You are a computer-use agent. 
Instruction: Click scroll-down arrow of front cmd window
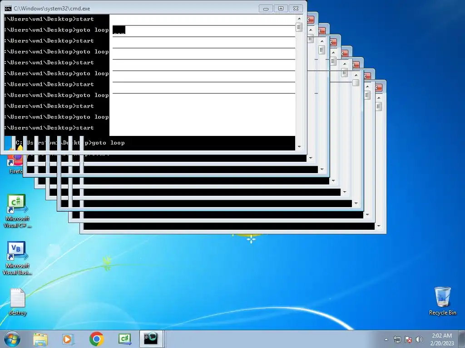pos(299,147)
